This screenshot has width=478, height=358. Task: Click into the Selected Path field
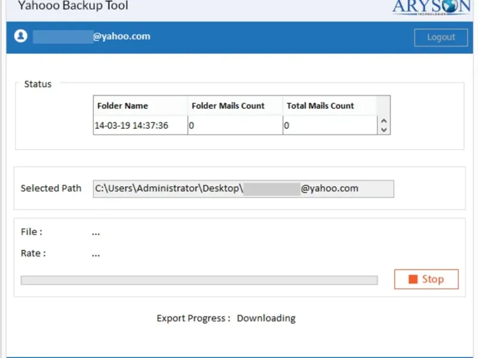[243, 189]
